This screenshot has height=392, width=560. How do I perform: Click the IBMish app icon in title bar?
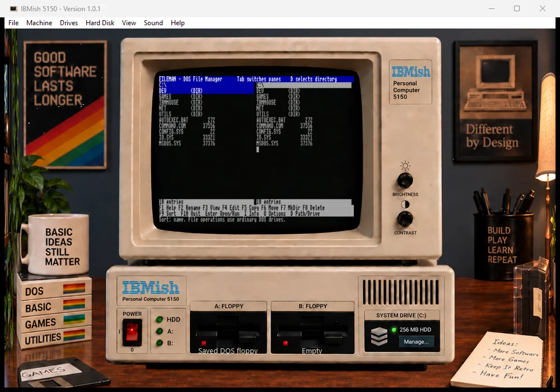(x=13, y=8)
